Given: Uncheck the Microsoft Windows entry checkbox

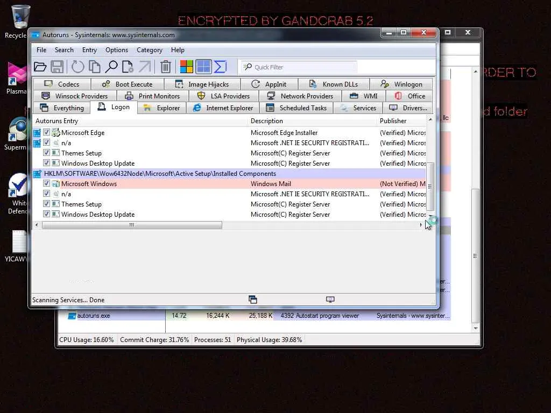Looking at the screenshot, I should click(x=46, y=183).
